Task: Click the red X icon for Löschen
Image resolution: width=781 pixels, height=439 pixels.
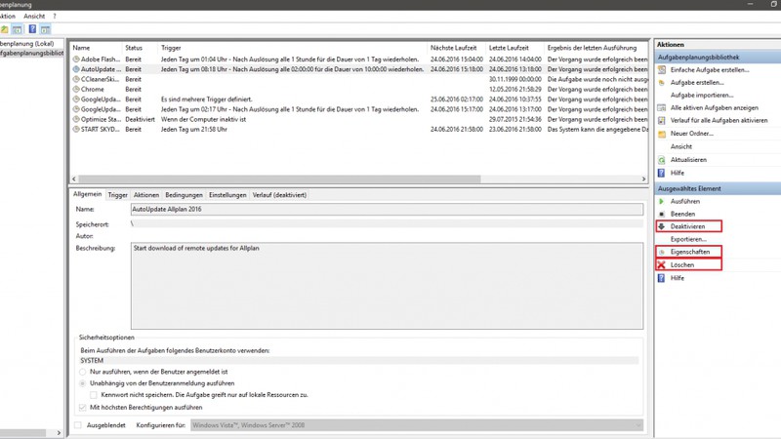Action: point(662,264)
